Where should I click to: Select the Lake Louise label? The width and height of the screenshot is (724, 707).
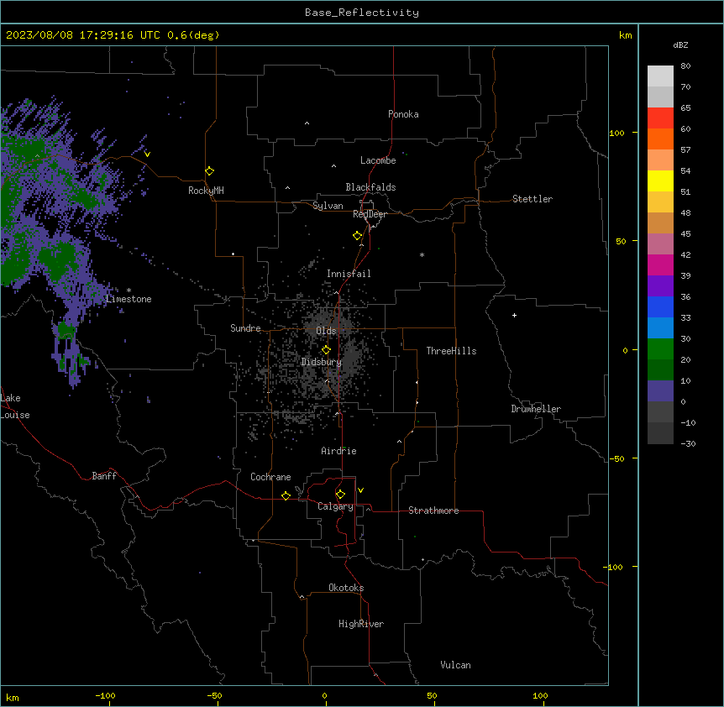click(15, 406)
